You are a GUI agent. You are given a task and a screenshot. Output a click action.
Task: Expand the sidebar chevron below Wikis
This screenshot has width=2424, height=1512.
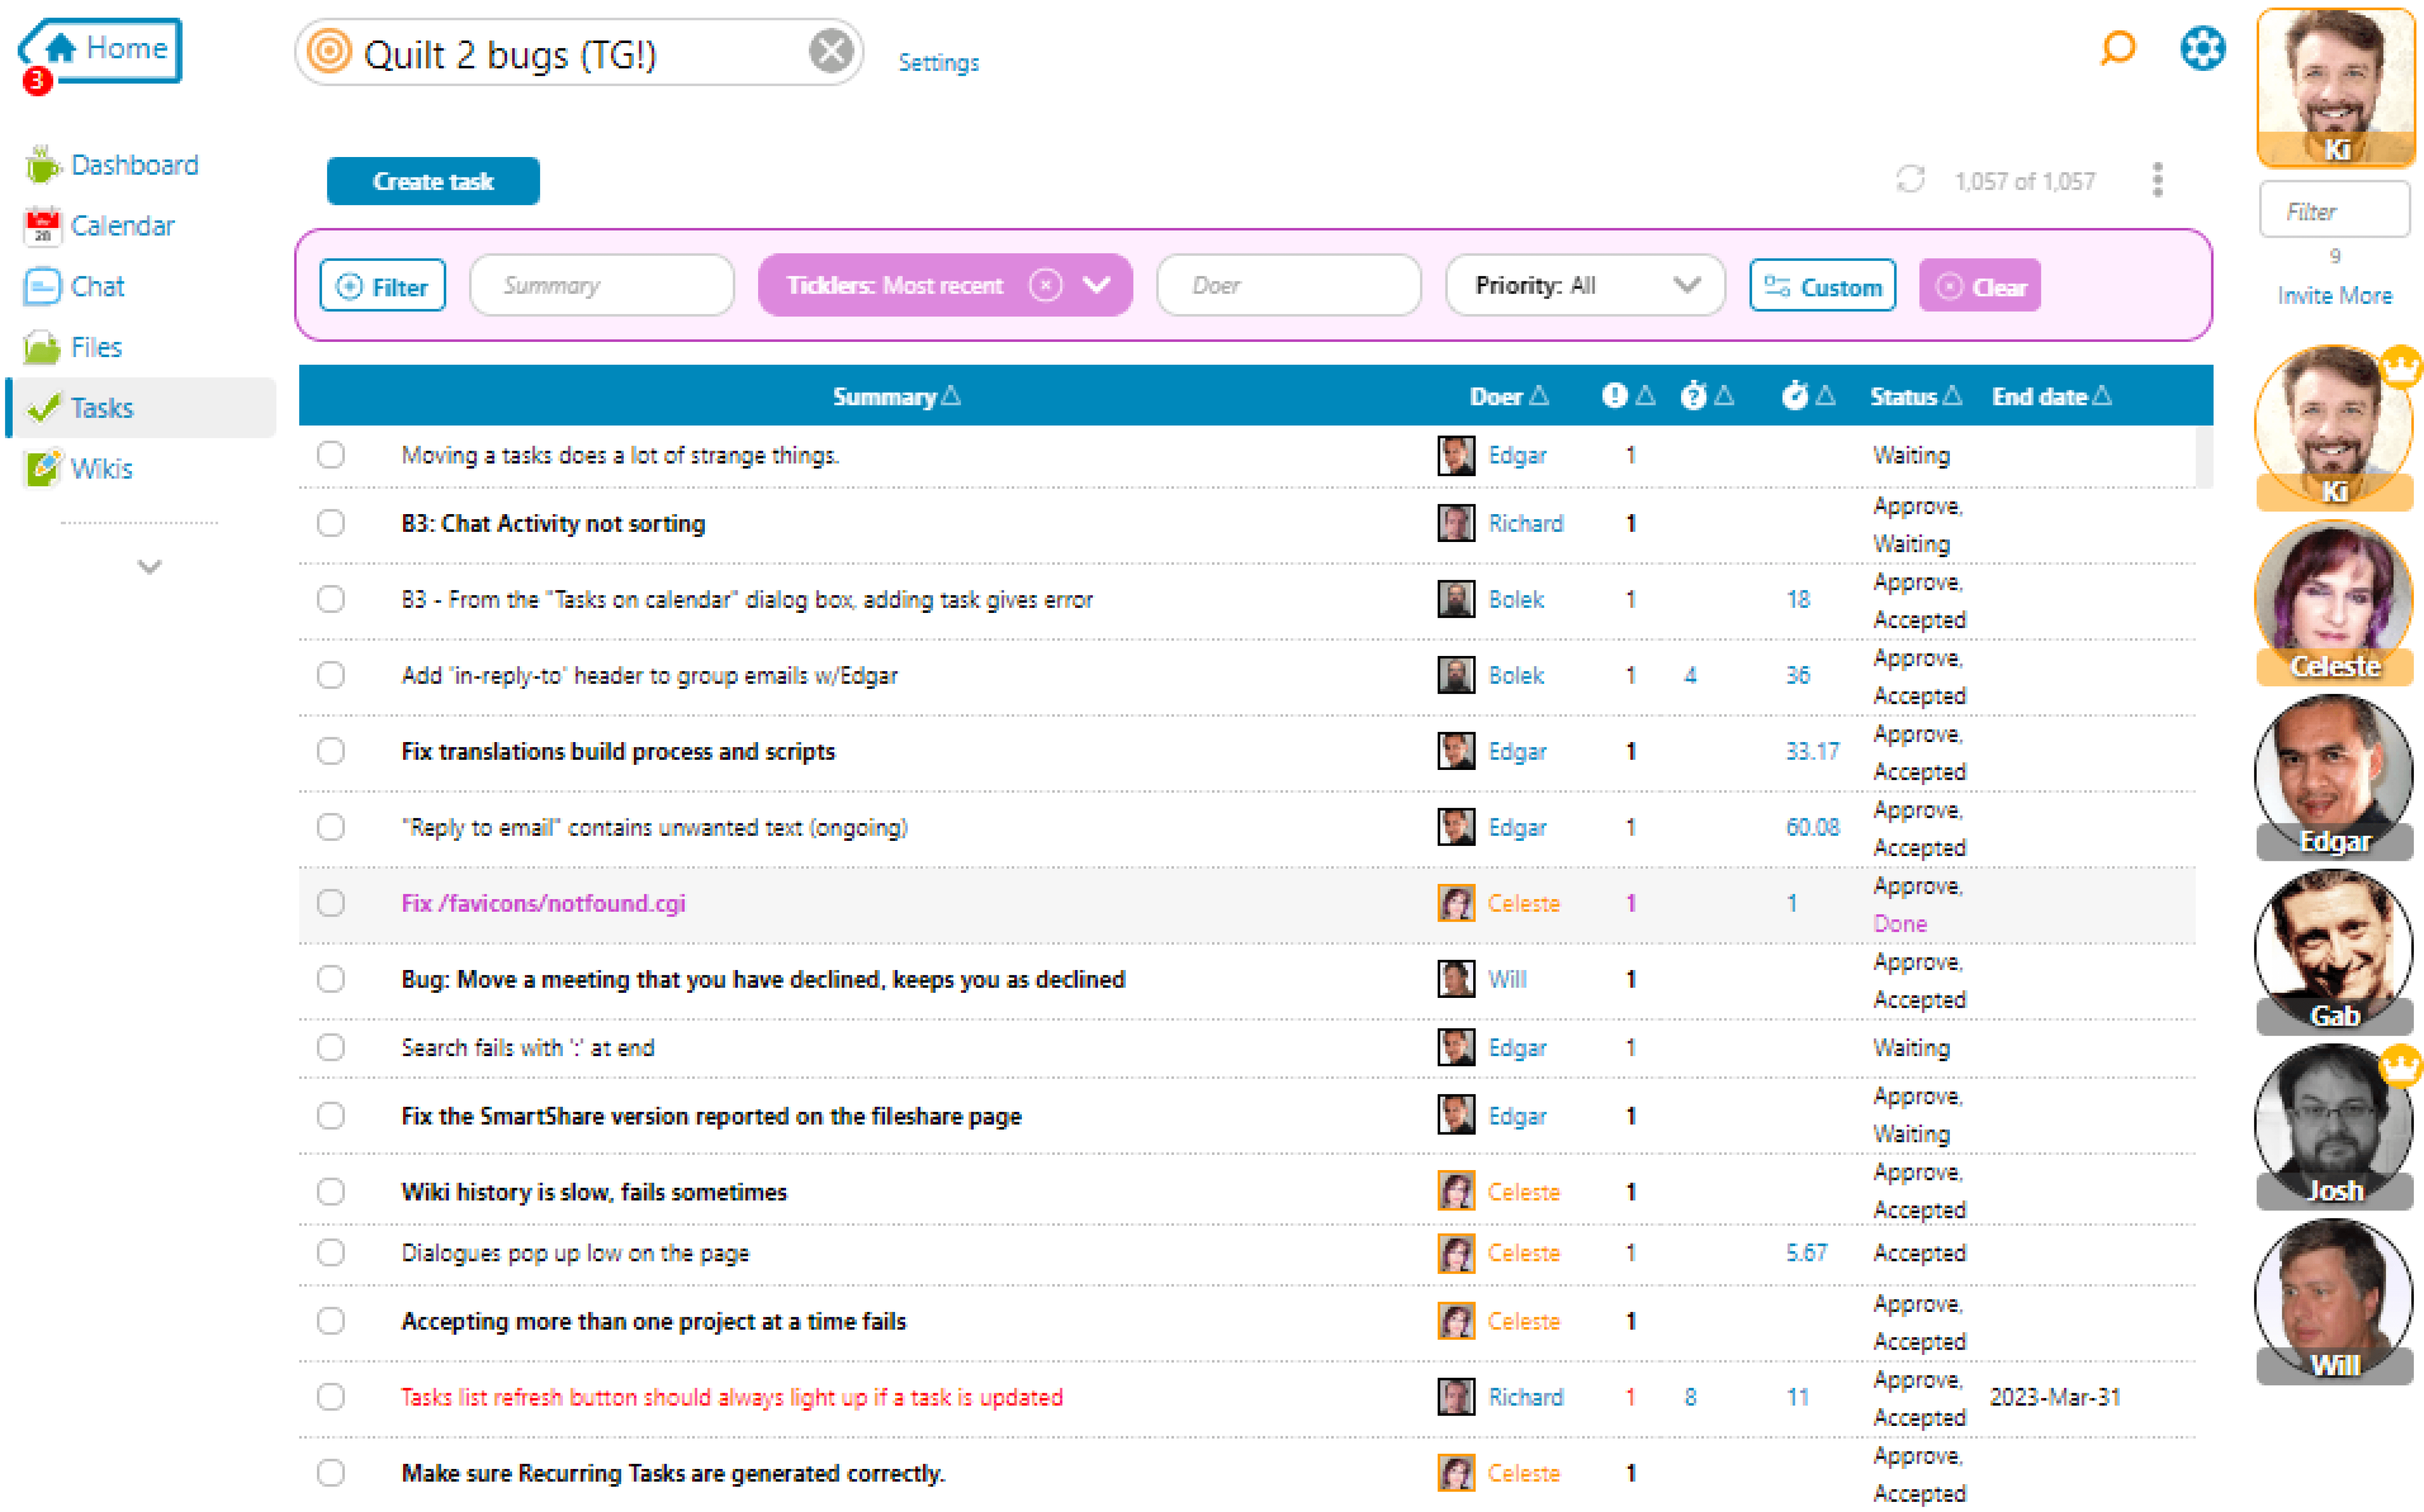tap(149, 567)
